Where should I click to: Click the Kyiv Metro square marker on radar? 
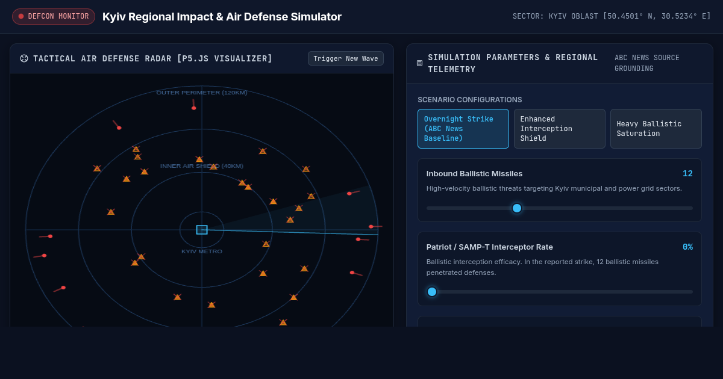tap(202, 230)
